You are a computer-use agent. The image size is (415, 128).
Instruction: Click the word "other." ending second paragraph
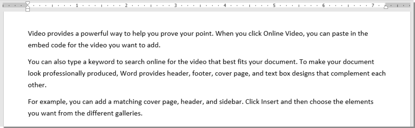point(37,85)
